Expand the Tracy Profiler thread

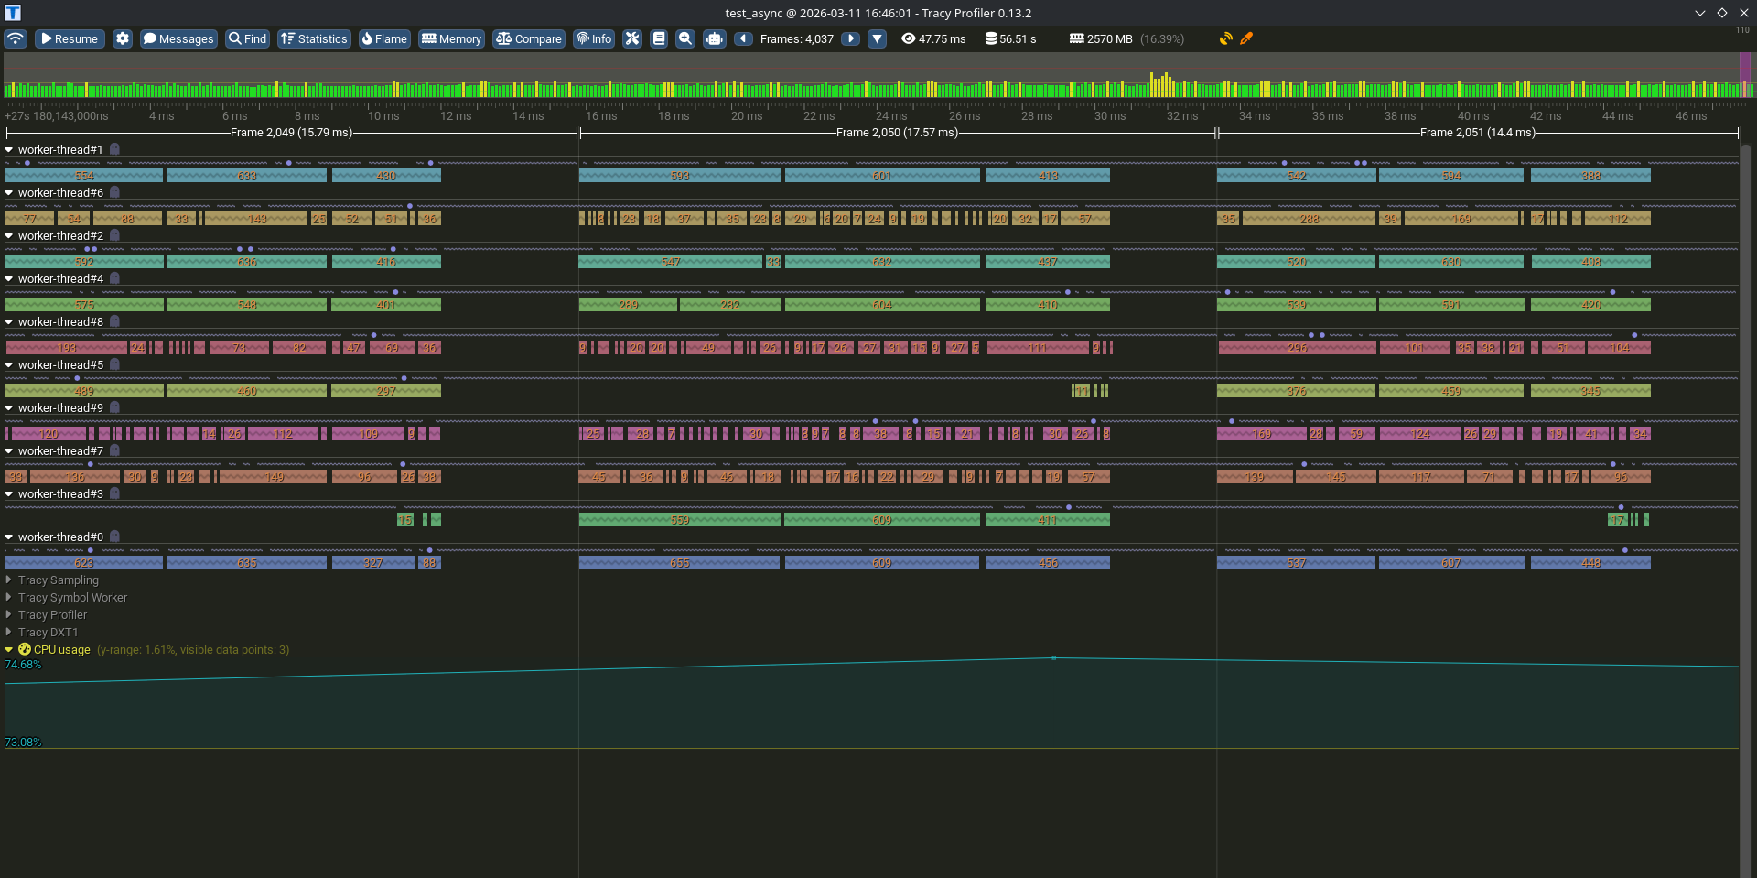[9, 614]
